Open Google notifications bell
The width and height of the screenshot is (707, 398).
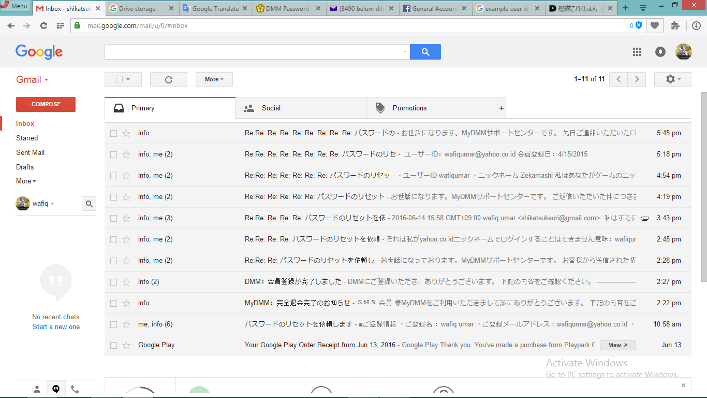click(660, 52)
